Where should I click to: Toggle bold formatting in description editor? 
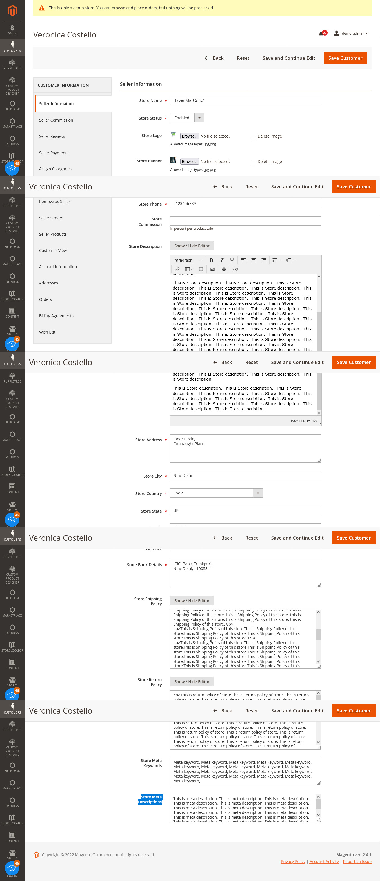[212, 260]
